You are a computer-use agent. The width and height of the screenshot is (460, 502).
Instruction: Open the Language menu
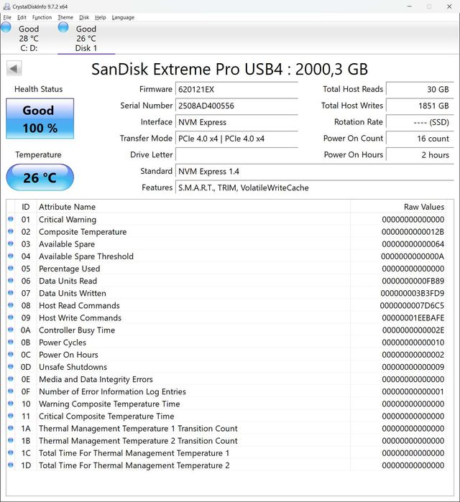click(x=123, y=17)
